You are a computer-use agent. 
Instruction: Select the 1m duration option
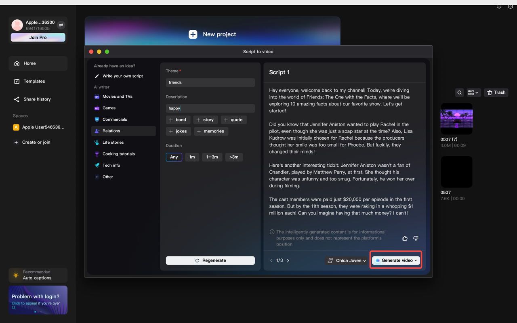tap(192, 157)
